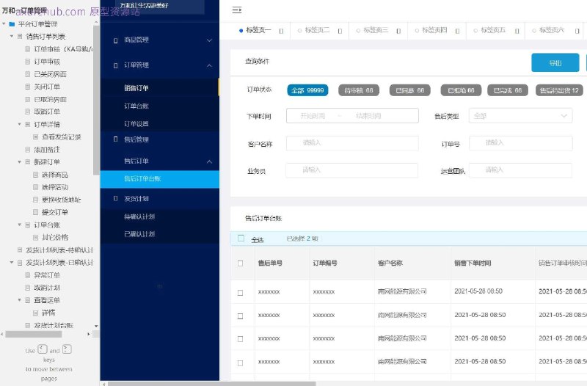Expand the 商品管理 menu chevron

click(209, 40)
